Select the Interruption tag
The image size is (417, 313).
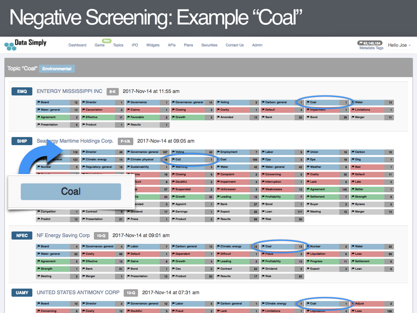pos(282,182)
